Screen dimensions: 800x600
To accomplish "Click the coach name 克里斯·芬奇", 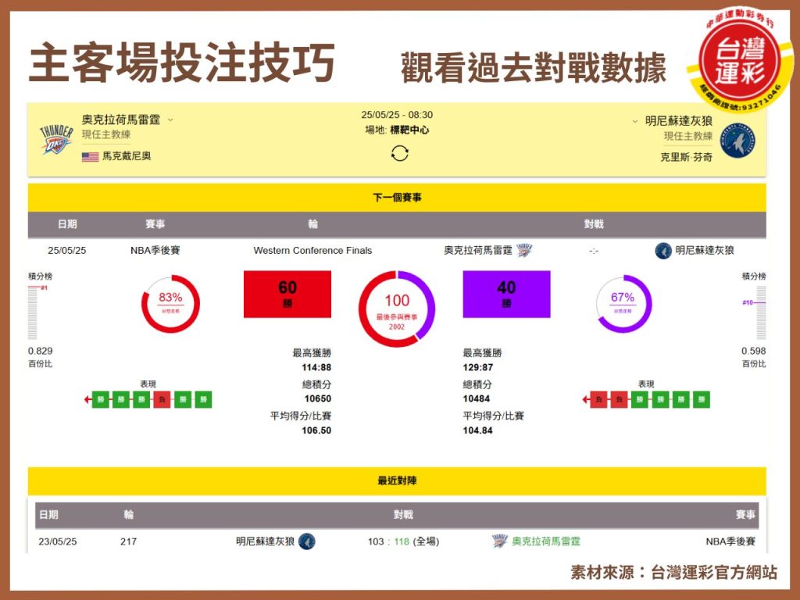I will [686, 157].
